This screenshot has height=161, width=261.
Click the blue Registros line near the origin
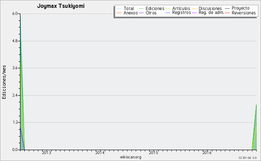[22, 139]
